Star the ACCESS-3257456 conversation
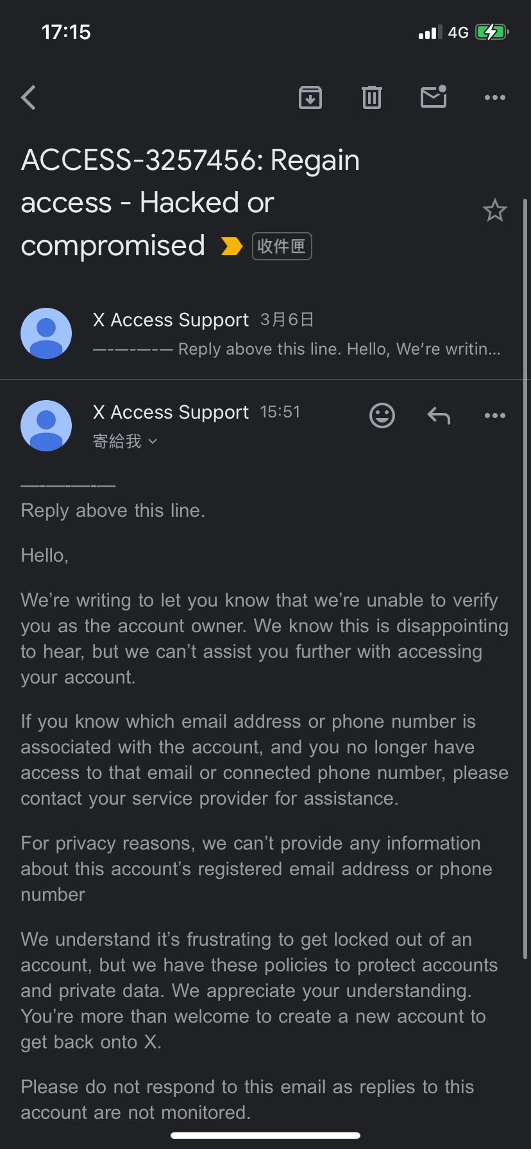Image resolution: width=531 pixels, height=1149 pixels. 494,210
